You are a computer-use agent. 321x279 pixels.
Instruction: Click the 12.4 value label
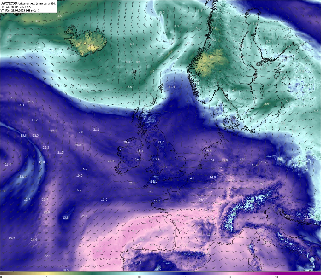click(x=23, y=177)
